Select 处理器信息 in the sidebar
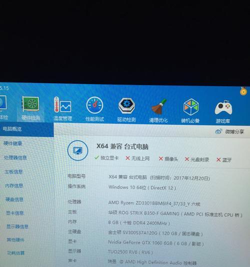Viewport: 250px width, 267px height. click(x=15, y=158)
